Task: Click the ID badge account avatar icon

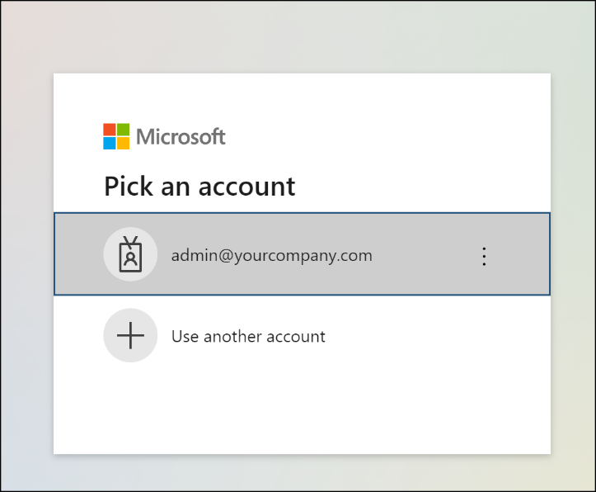Action: (130, 254)
